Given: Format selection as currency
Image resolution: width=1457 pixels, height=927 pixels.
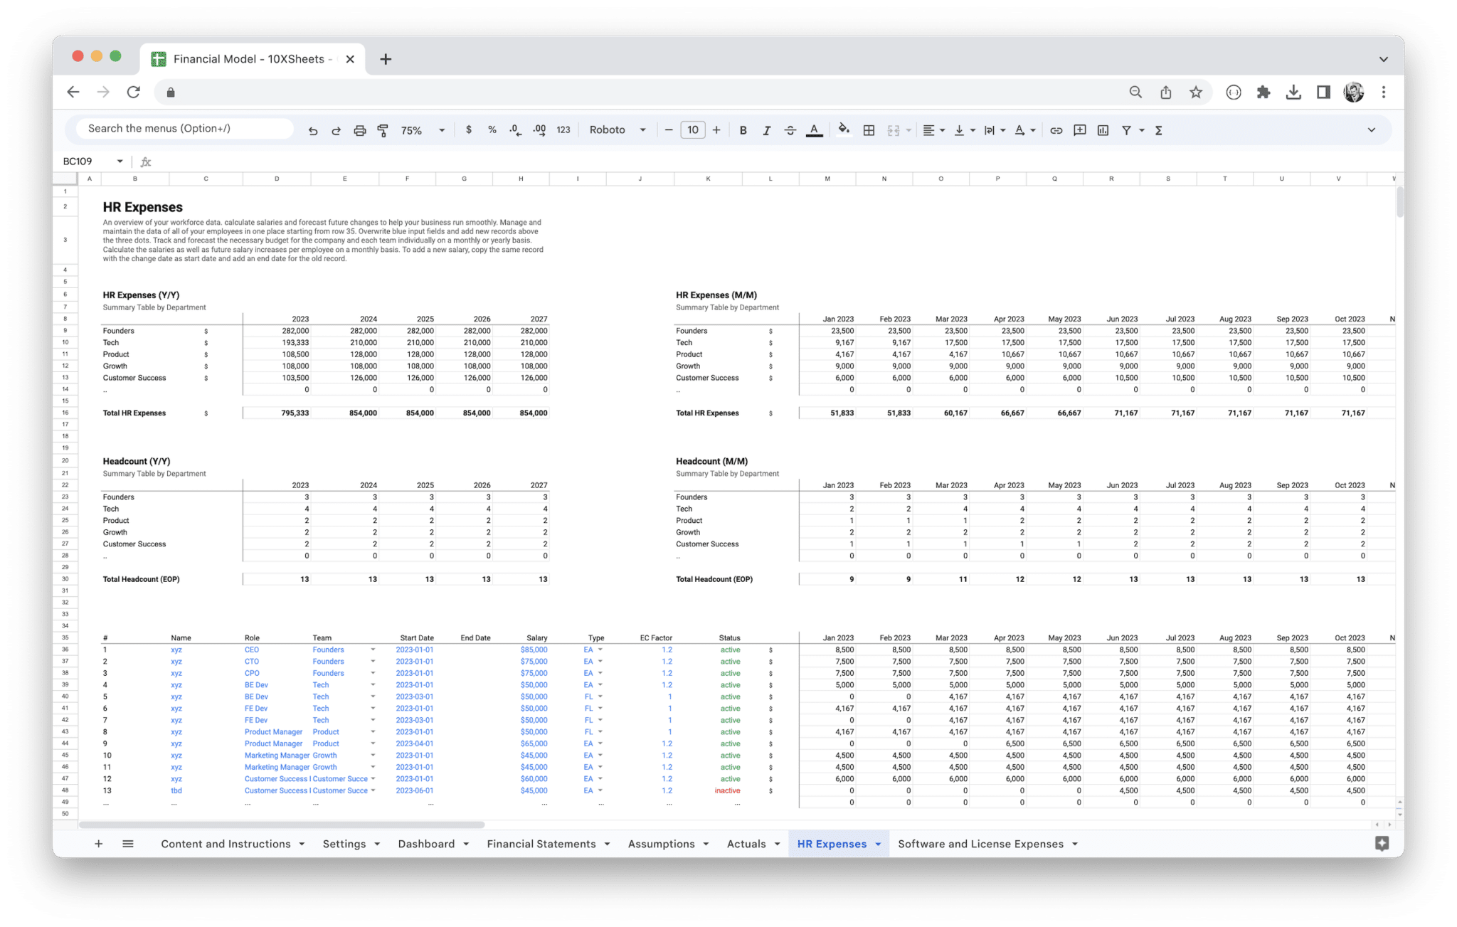Looking at the screenshot, I should point(468,129).
